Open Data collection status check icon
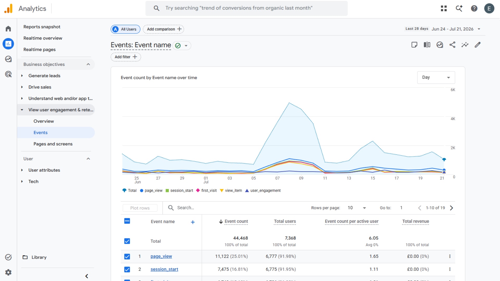Screen dimensions: 500x281 [8, 257]
